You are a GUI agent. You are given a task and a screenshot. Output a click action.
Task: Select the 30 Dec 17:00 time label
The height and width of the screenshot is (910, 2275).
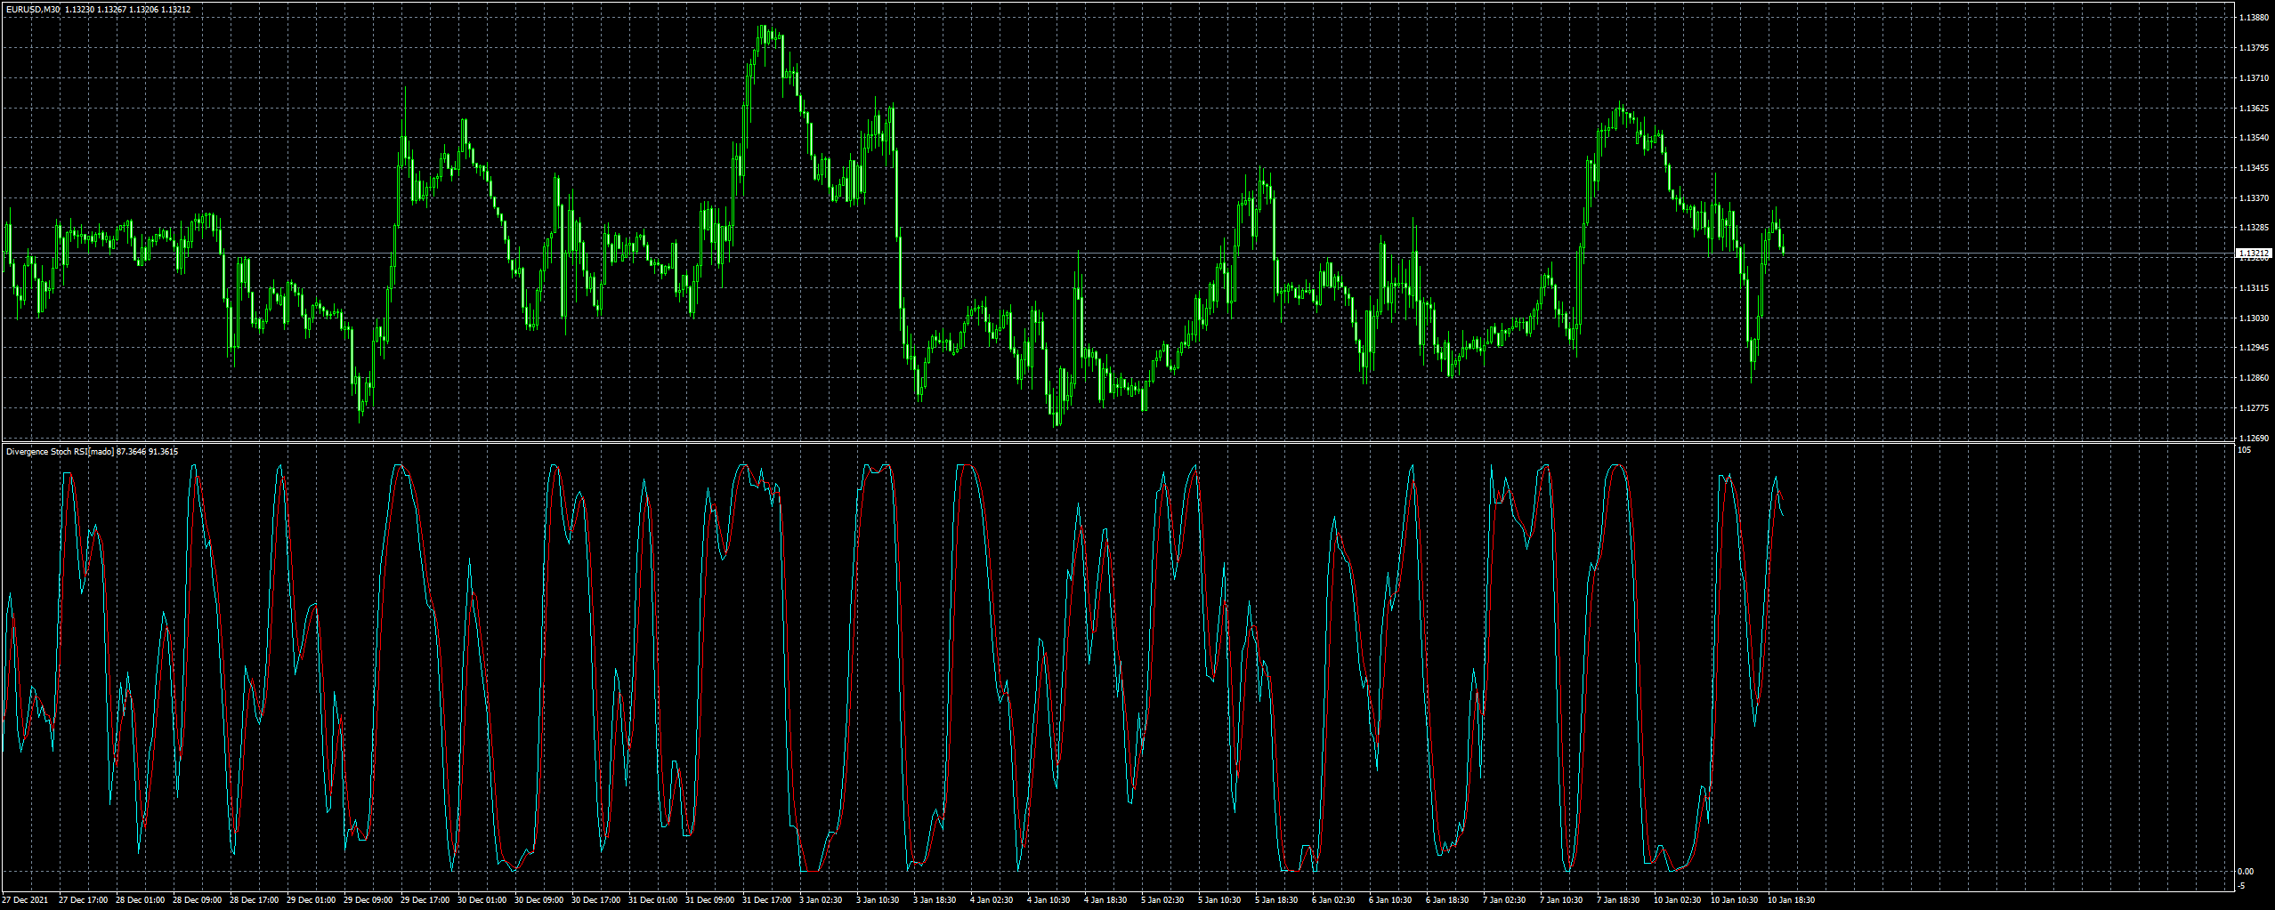[x=595, y=900]
